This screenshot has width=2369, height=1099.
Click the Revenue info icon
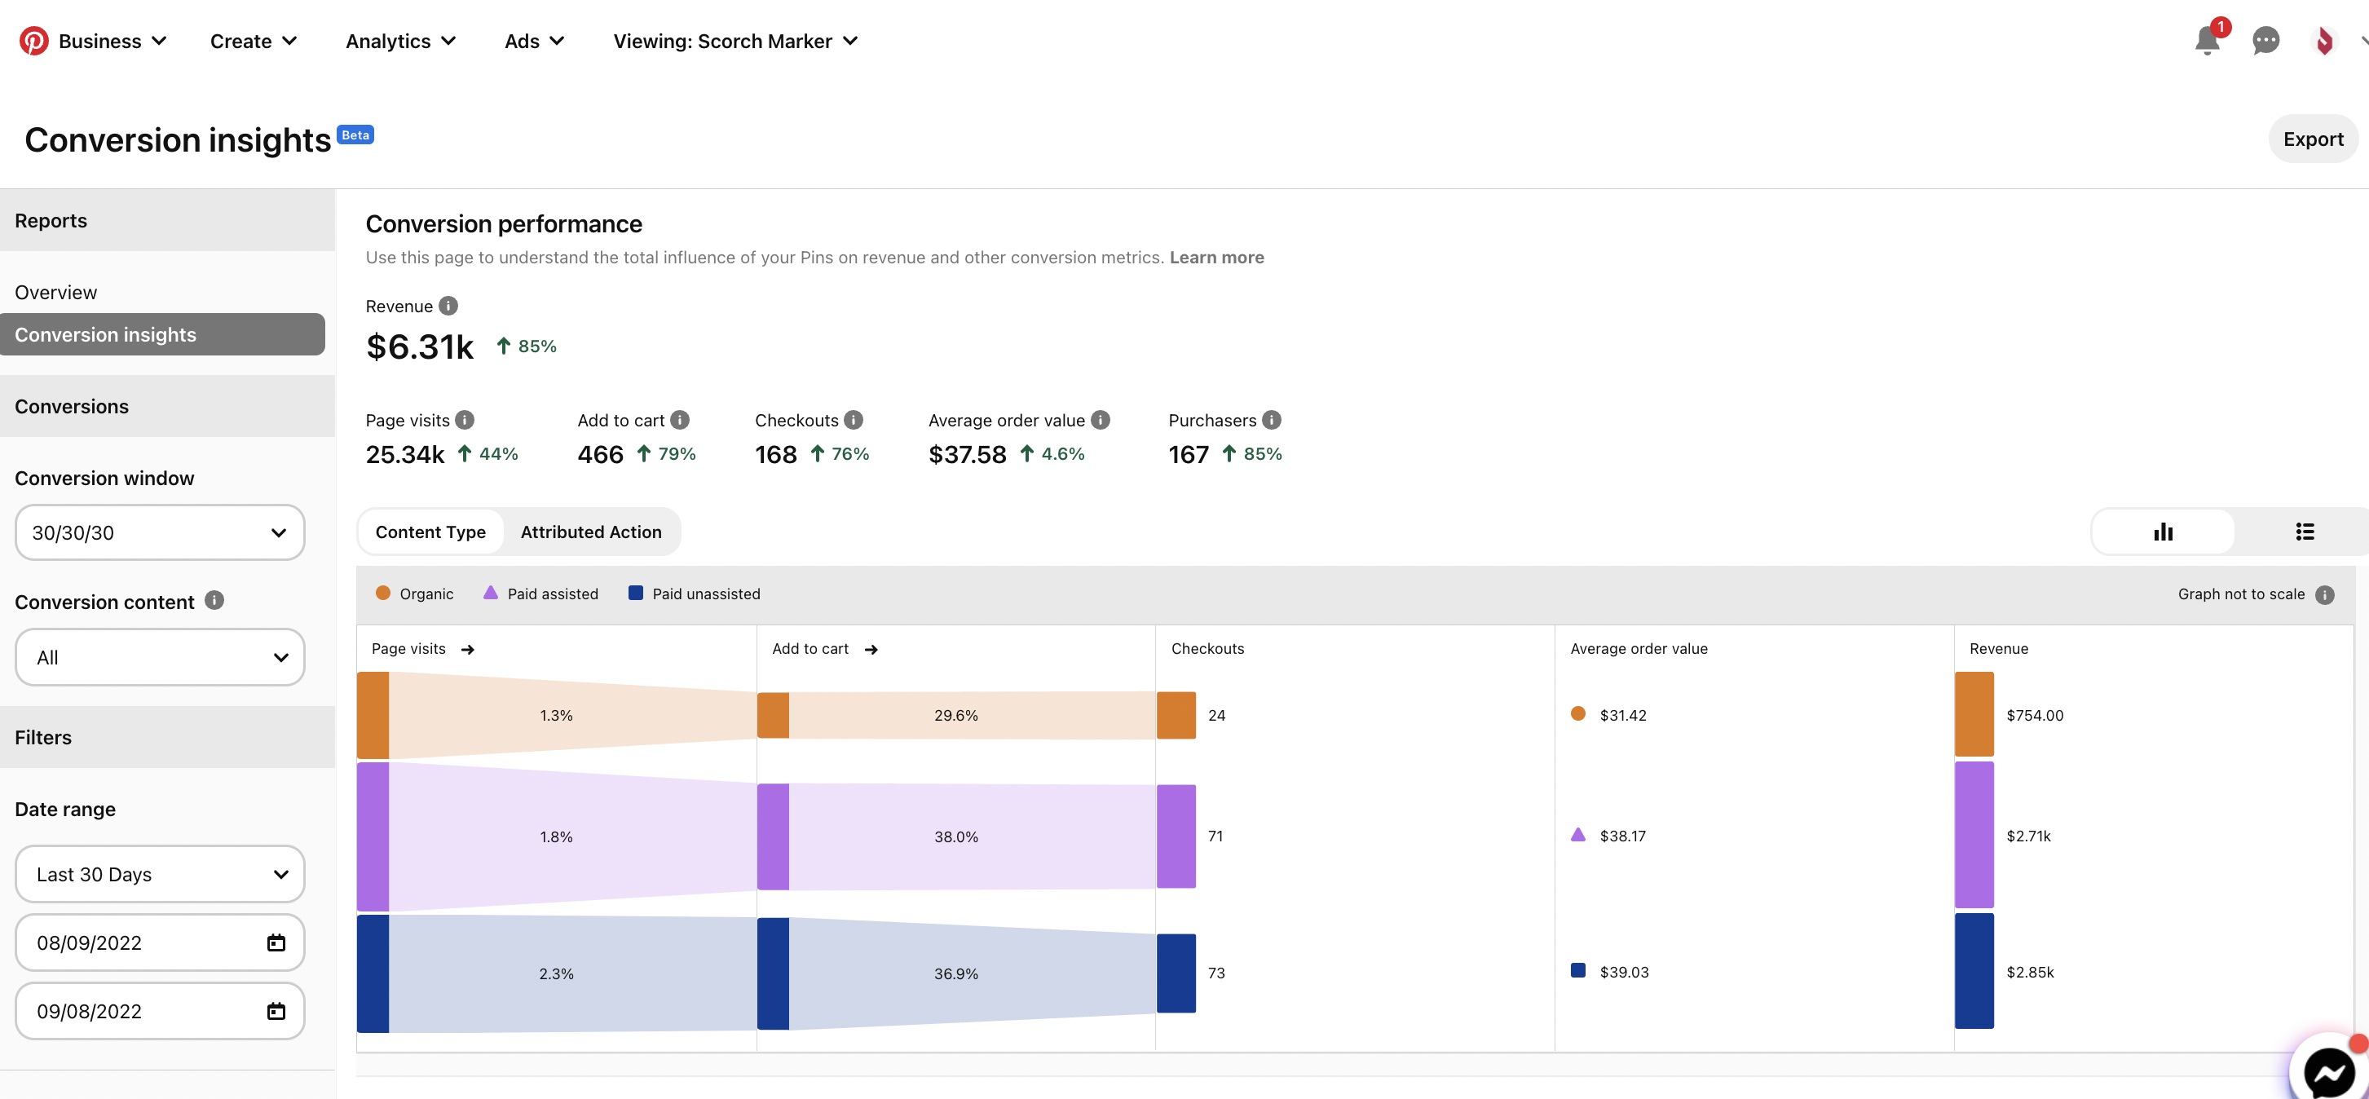click(448, 307)
